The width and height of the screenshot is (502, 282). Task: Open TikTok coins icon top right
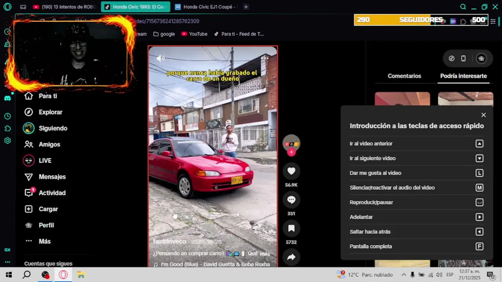pos(451,58)
